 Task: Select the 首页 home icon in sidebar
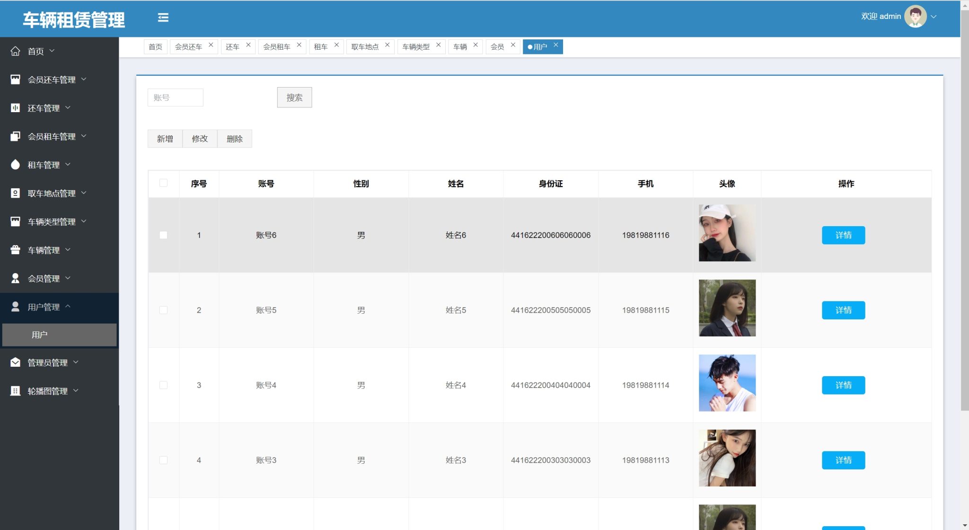(x=16, y=51)
